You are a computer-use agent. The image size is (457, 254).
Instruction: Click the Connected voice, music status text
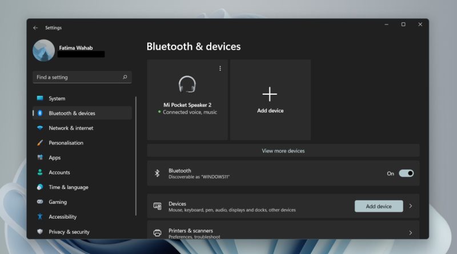pyautogui.click(x=190, y=112)
